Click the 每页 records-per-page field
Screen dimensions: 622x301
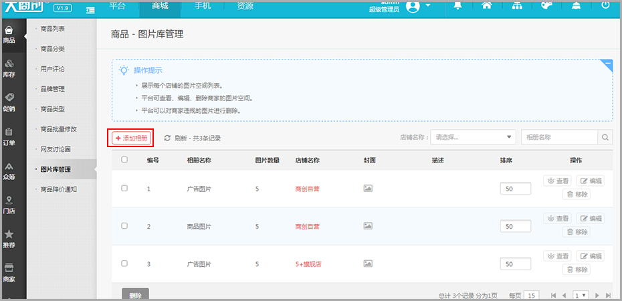pyautogui.click(x=532, y=296)
